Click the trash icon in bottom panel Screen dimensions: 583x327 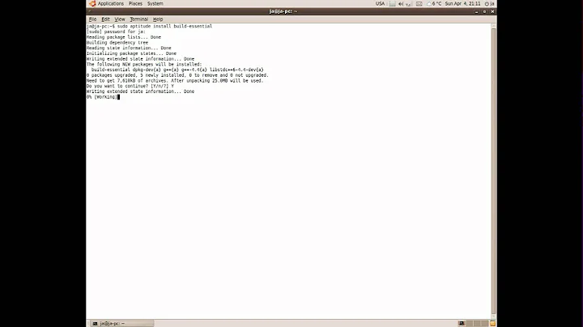click(x=492, y=323)
